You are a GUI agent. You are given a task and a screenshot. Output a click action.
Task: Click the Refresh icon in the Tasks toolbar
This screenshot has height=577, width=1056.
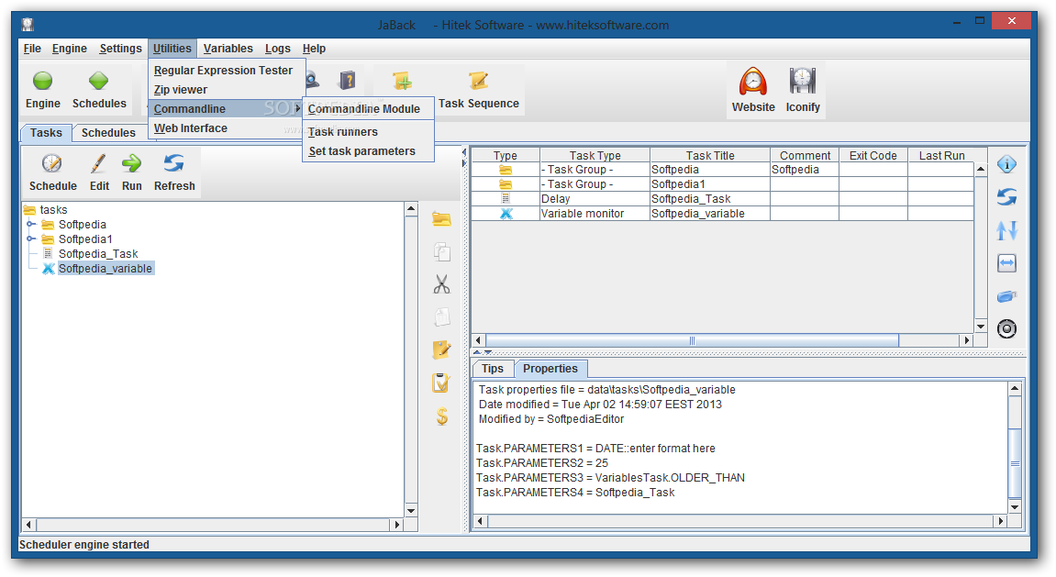(x=173, y=163)
